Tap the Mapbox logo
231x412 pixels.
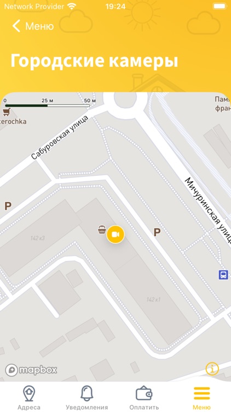click(31, 370)
